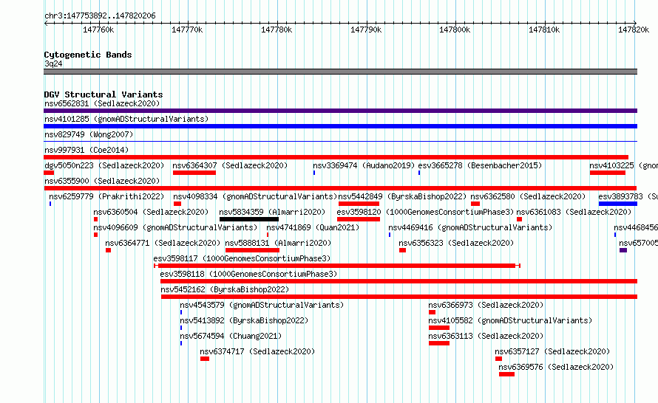The width and height of the screenshot is (658, 403).
Task: Open esv3665278 (Besenbacher2015) label
Action: pyautogui.click(x=480, y=165)
